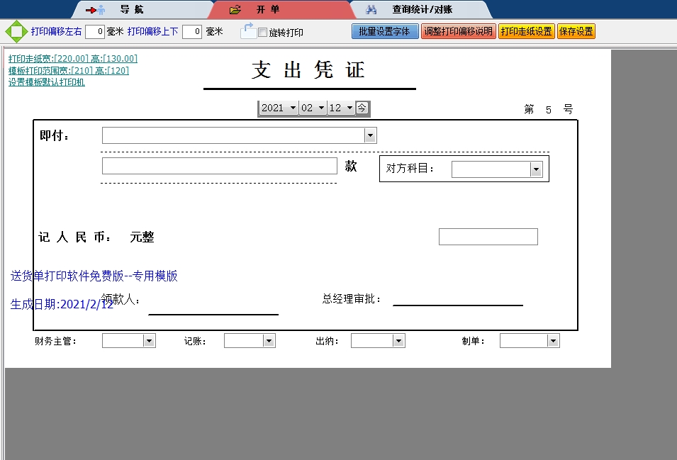Open the 对方科目 dropdown
The width and height of the screenshot is (677, 460).
click(536, 169)
